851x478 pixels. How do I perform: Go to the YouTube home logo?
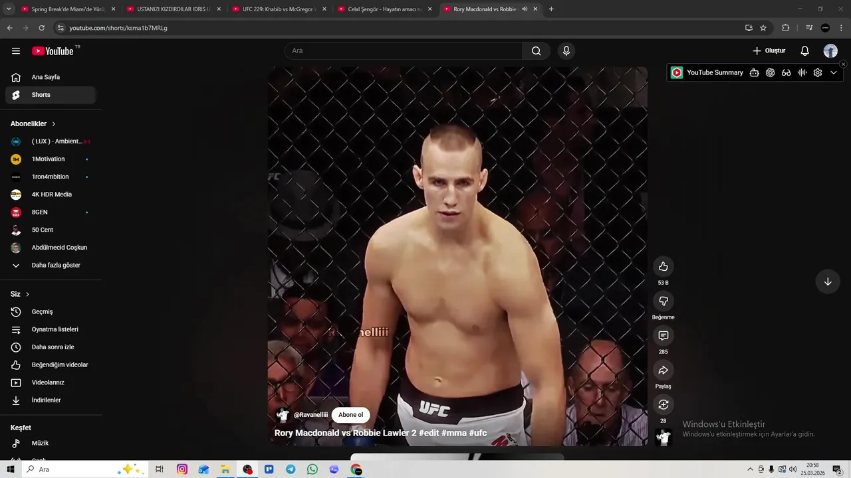pyautogui.click(x=53, y=51)
